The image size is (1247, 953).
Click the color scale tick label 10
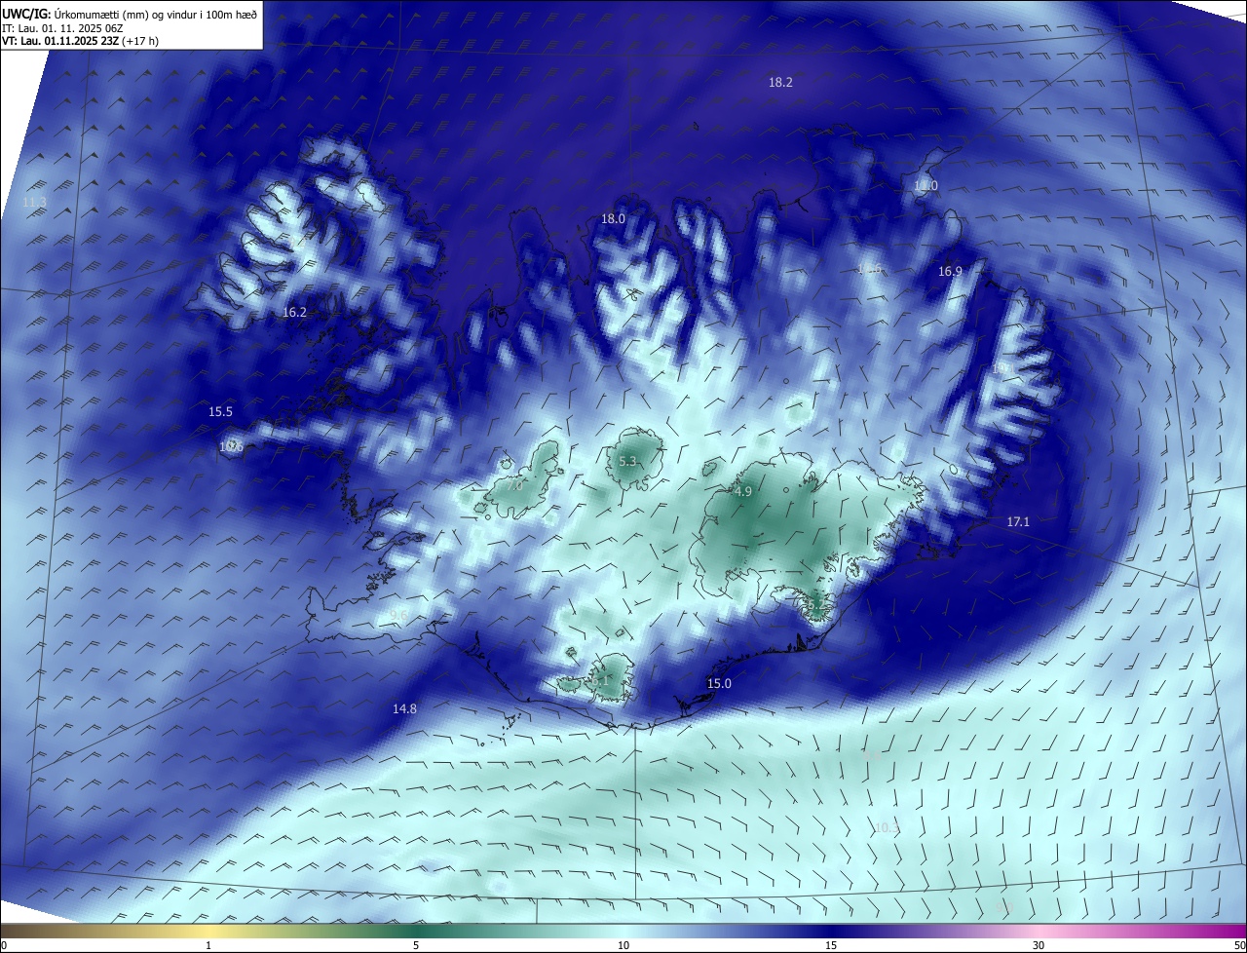(623, 945)
